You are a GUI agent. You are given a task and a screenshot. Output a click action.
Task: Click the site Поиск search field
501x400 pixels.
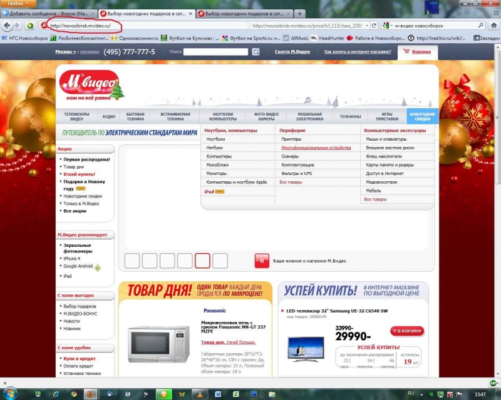click(215, 52)
